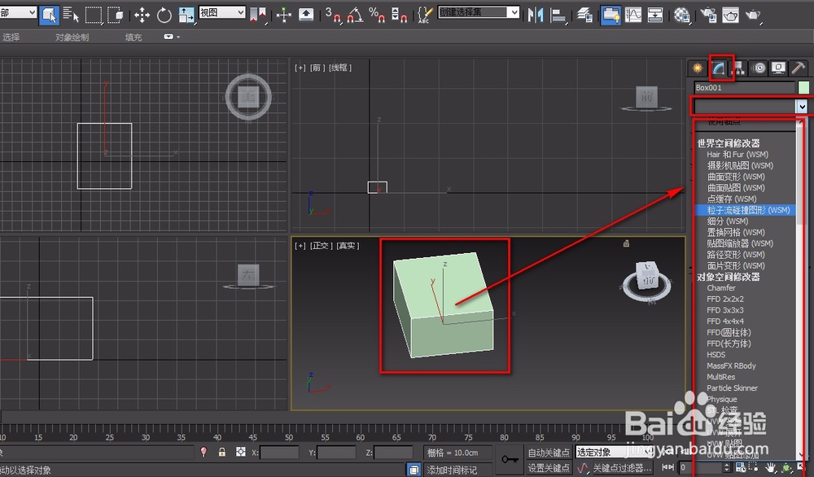Select Chamfer modifier

(x=721, y=288)
